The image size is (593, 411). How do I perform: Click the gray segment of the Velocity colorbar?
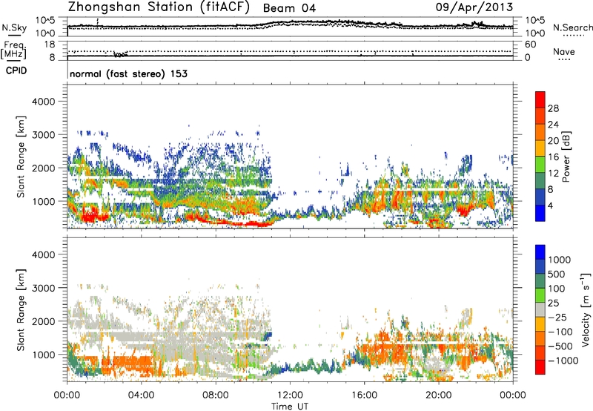[x=540, y=309]
